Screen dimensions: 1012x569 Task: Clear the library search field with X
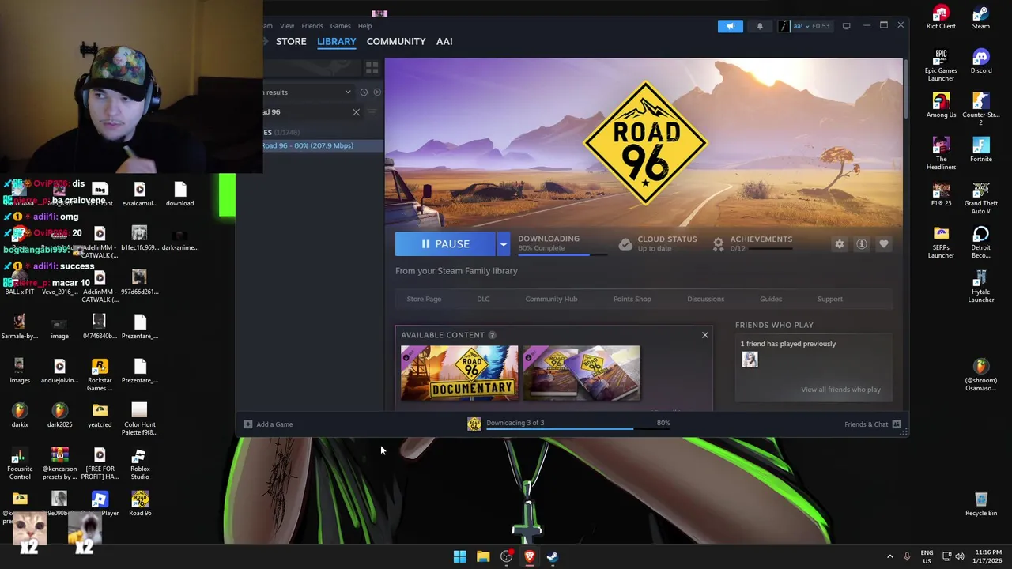coord(356,112)
